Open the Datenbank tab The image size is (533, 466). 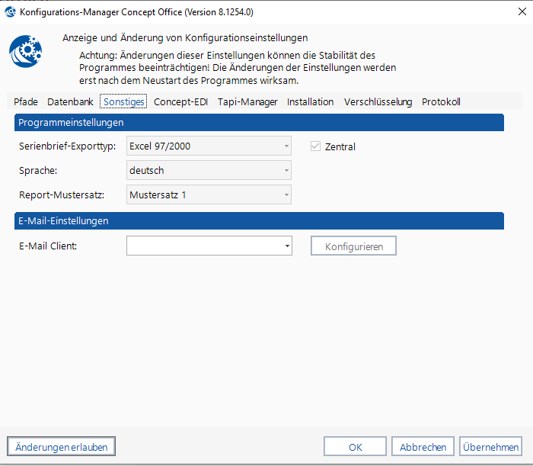point(70,101)
